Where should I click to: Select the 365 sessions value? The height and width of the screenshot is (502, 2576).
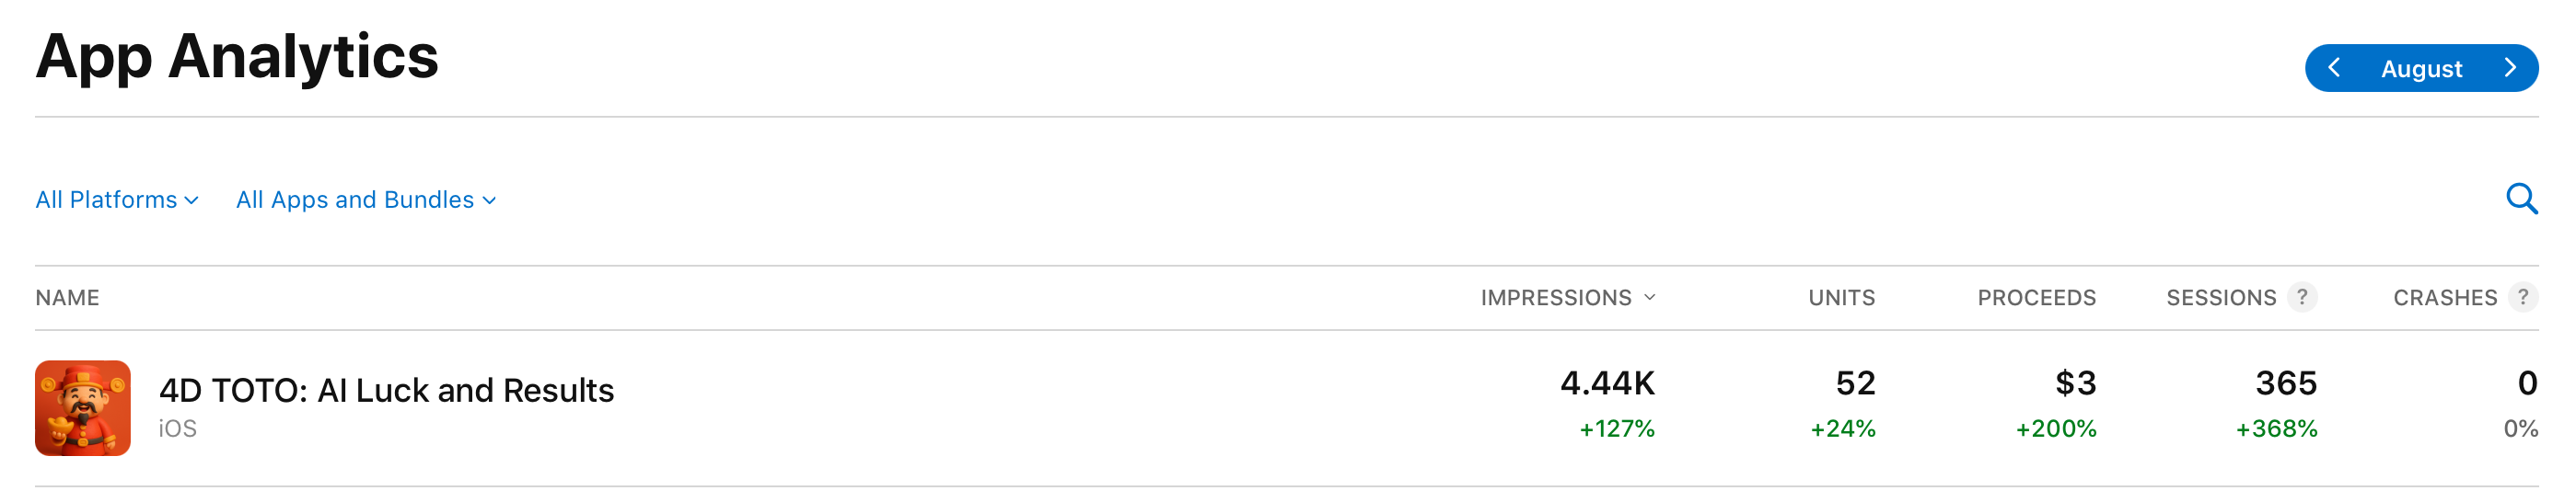[x=2286, y=383]
